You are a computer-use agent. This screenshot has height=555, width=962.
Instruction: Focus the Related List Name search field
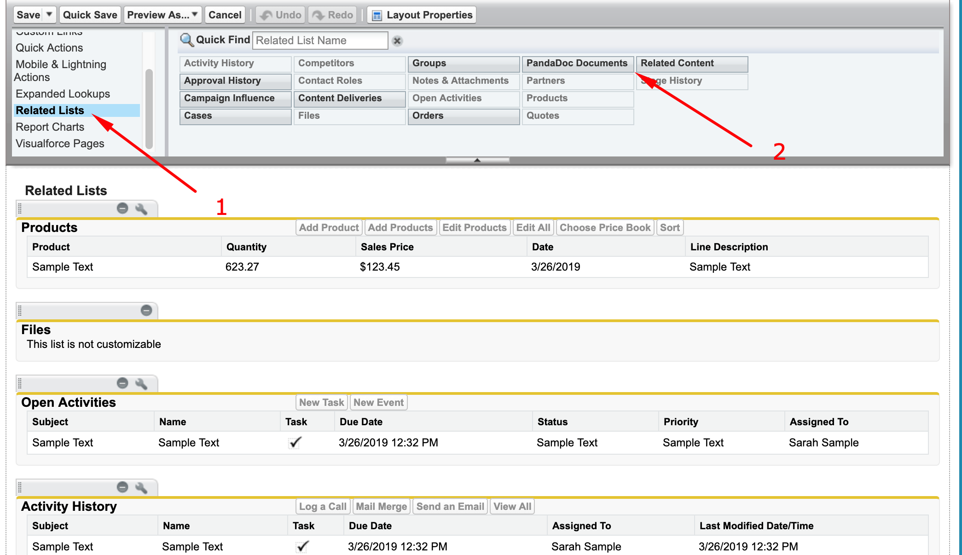(320, 40)
